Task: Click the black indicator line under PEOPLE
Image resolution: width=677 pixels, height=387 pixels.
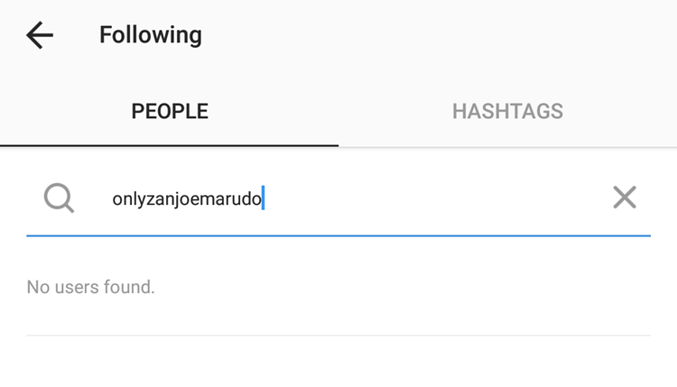Action: 170,146
